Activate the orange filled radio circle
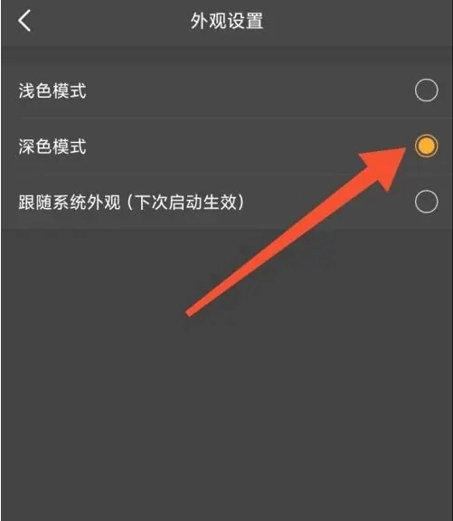453x521 pixels. [426, 146]
